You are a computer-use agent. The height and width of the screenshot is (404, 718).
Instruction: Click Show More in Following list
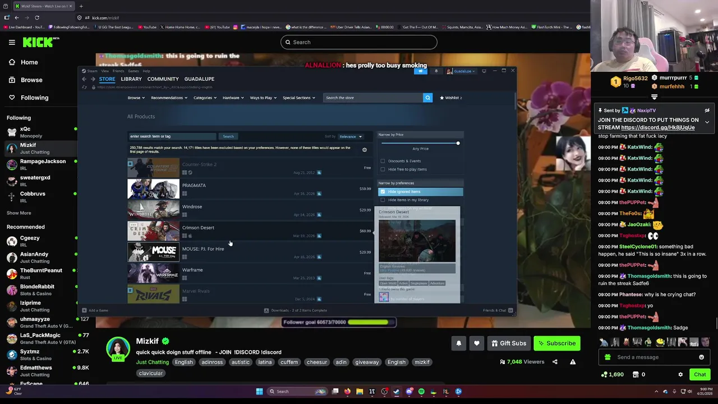point(19,213)
